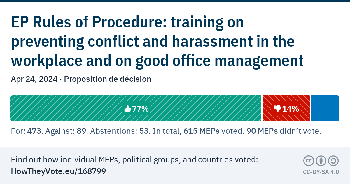The height and width of the screenshot is (184, 350).
Task: Click the '90 MEPs' didn't vote text
Action: tap(262, 131)
